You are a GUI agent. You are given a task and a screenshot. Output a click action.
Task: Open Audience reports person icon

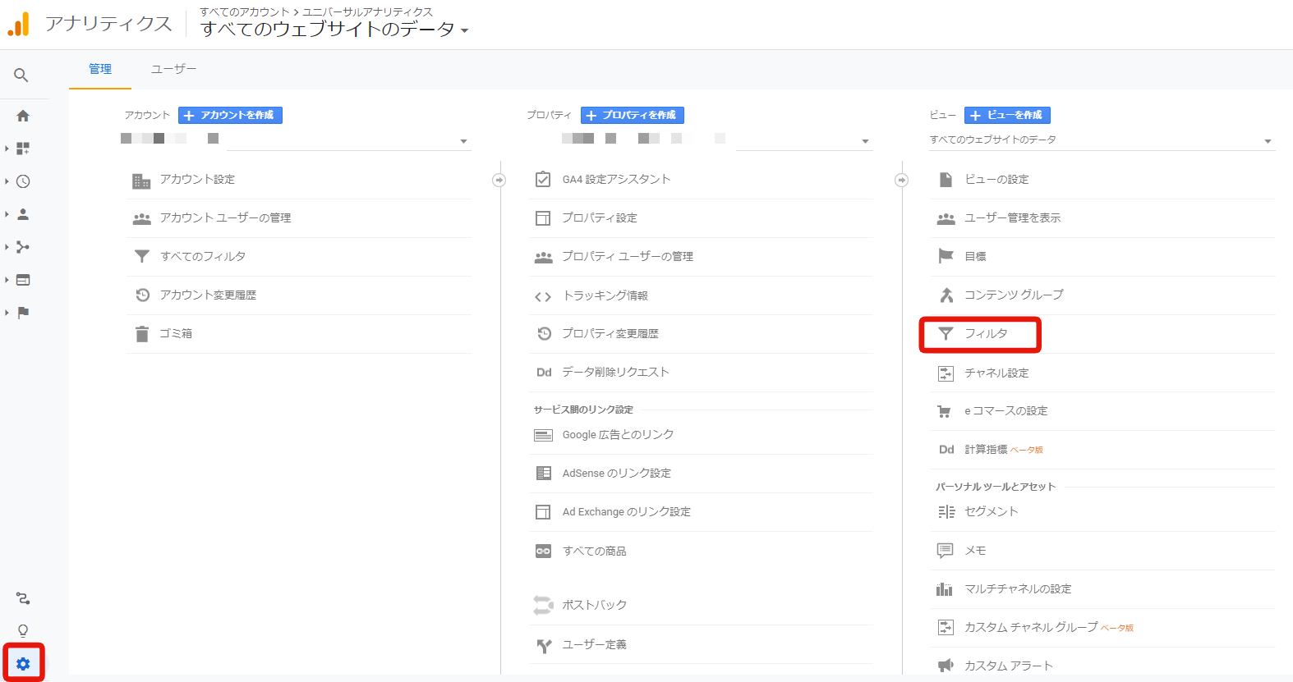[x=23, y=214]
